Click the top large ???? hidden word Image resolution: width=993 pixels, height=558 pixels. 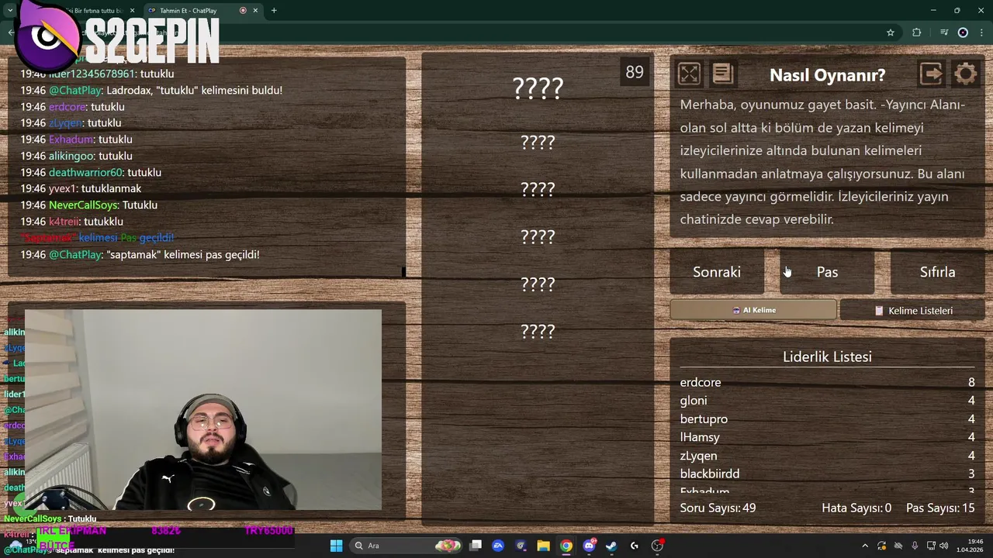click(538, 88)
